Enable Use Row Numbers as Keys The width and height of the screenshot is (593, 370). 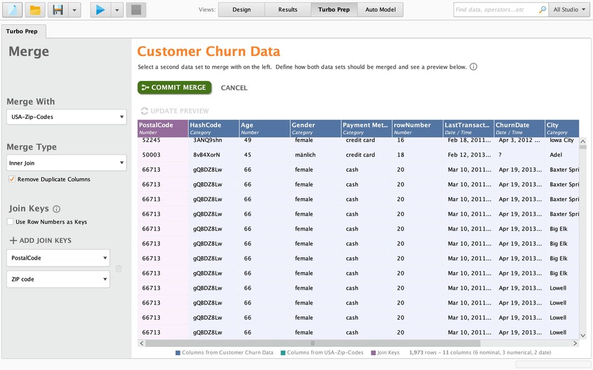coord(11,222)
